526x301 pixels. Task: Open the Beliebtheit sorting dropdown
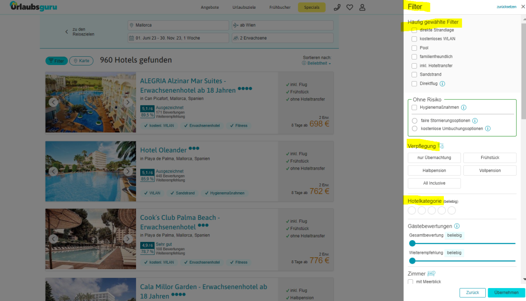pos(317,63)
